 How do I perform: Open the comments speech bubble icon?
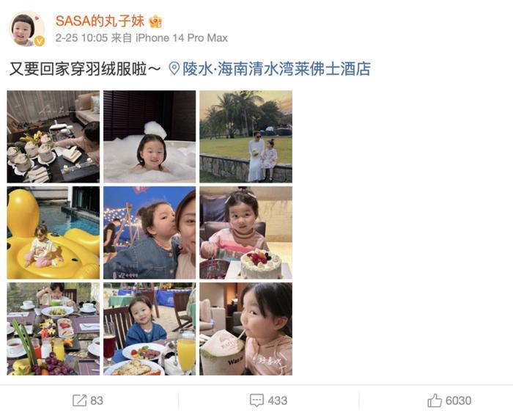[256, 401]
